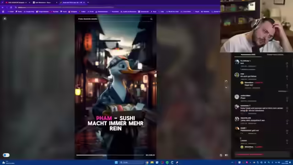Open a new browser tab with plus
Image resolution: width=293 pixels, height=165 pixels.
(88, 2)
